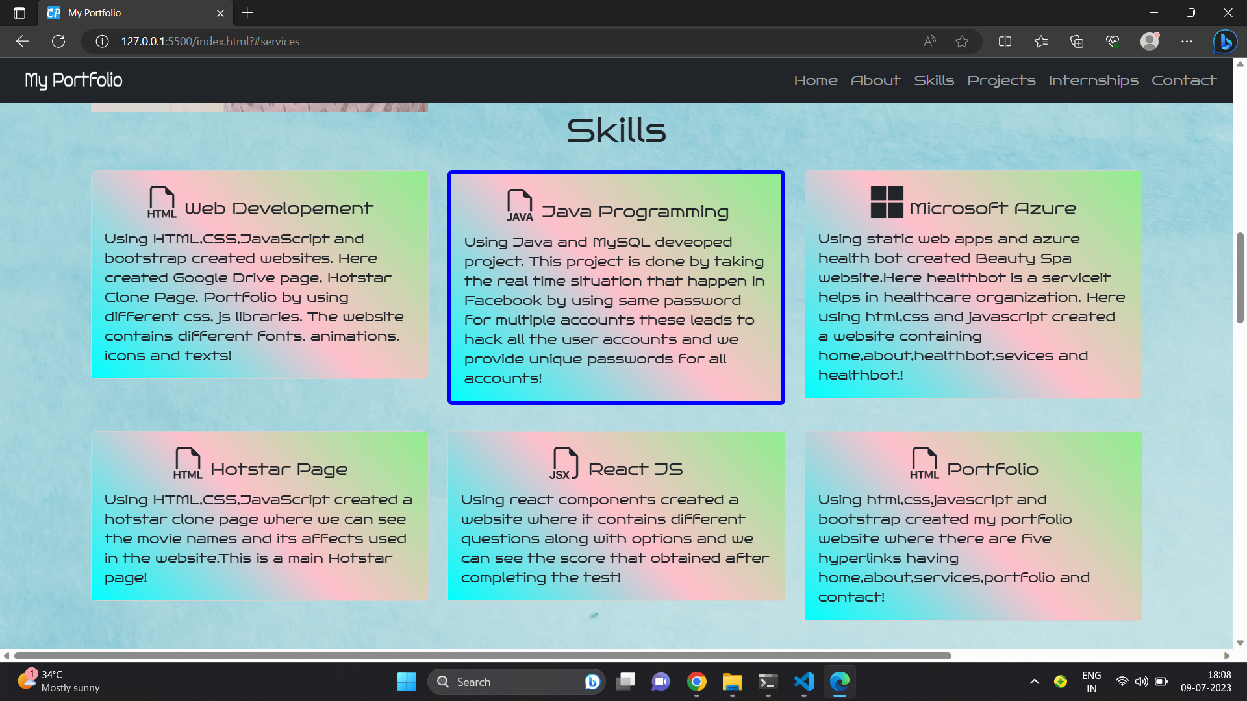Viewport: 1247px width, 701px height.
Task: Open Google Chrome from taskbar
Action: 696,682
